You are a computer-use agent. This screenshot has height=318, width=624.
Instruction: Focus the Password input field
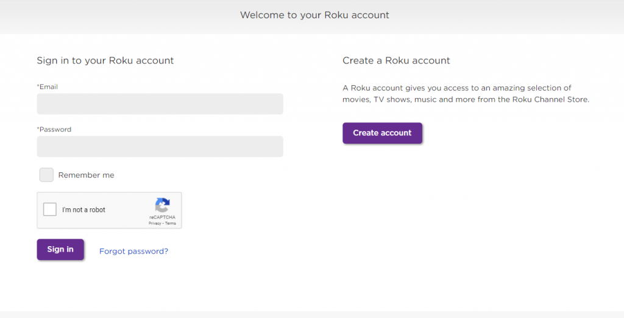[x=160, y=146]
